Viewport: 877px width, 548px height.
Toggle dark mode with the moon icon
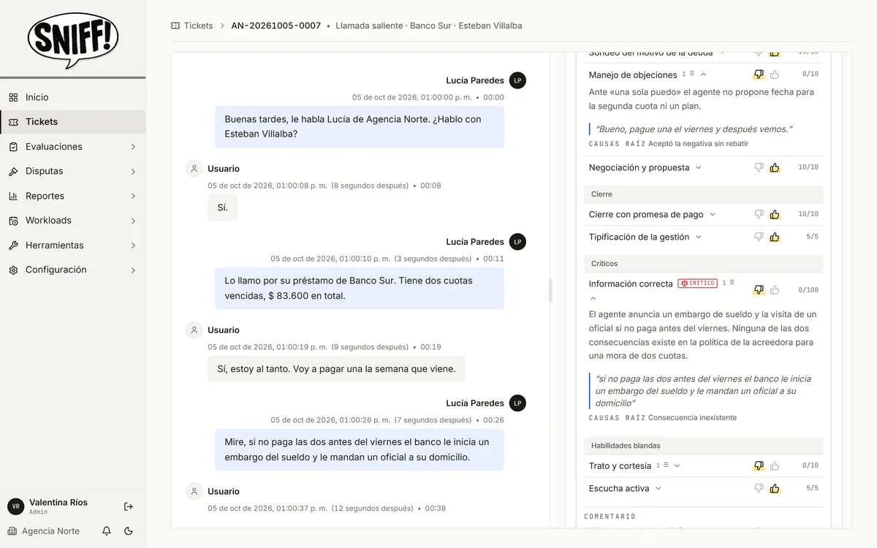[x=129, y=531]
